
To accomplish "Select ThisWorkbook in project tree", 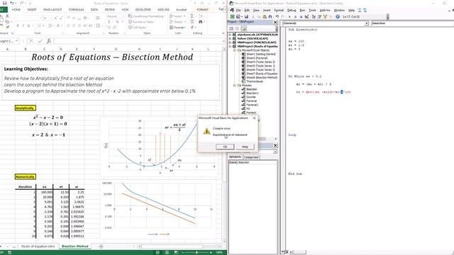I will click(253, 81).
